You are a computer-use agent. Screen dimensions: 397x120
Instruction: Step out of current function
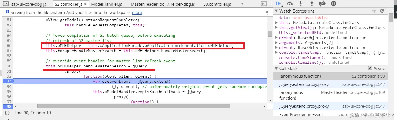[312, 4]
